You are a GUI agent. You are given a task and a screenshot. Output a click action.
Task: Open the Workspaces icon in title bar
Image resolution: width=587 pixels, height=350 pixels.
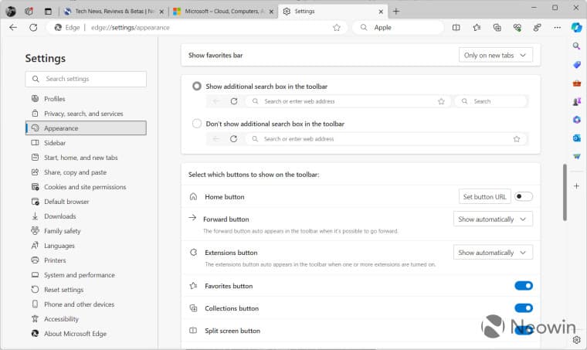pyautogui.click(x=29, y=12)
